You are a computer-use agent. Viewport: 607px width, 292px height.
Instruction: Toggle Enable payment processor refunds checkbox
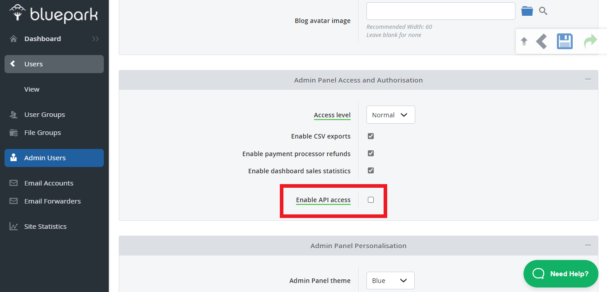371,153
